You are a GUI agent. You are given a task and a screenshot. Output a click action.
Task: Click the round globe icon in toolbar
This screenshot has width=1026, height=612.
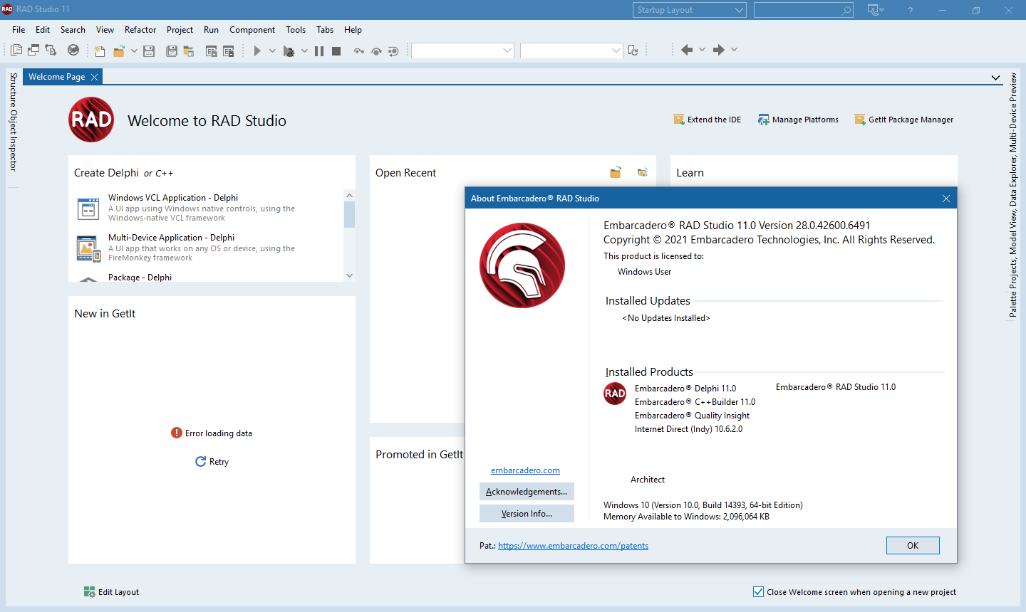click(x=73, y=50)
